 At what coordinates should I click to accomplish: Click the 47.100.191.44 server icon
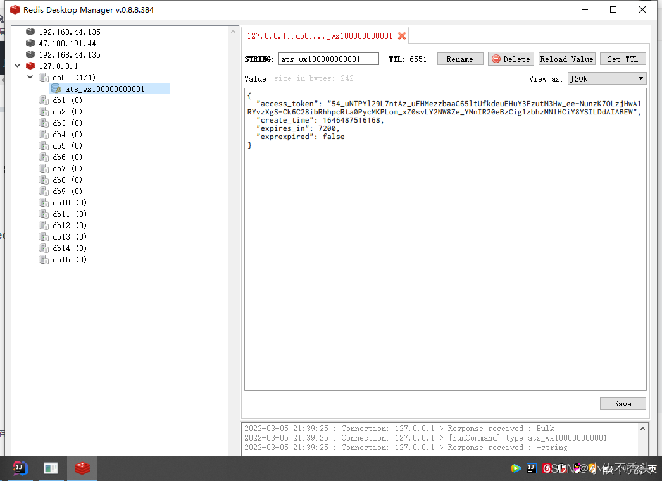tap(30, 43)
